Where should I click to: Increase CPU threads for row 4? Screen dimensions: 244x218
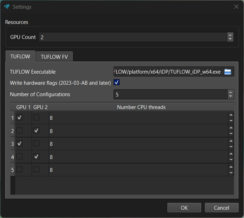point(231,154)
